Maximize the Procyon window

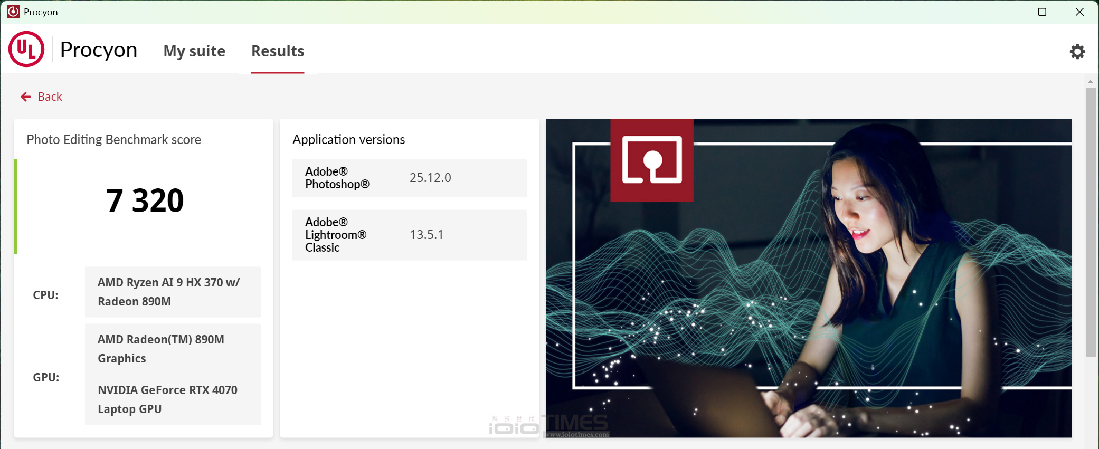[1042, 12]
